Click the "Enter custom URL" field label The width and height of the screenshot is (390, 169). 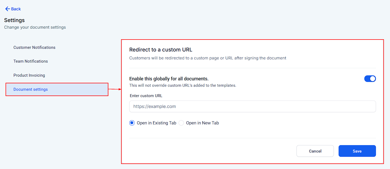click(x=146, y=96)
